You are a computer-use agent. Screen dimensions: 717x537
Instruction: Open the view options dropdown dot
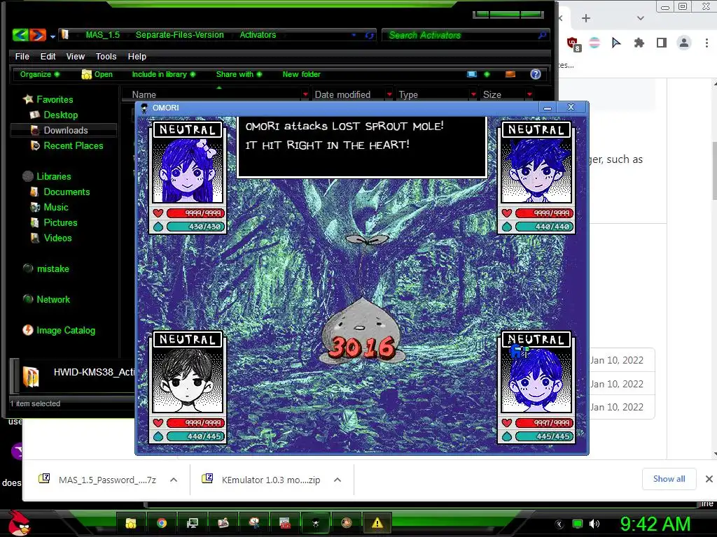click(487, 74)
